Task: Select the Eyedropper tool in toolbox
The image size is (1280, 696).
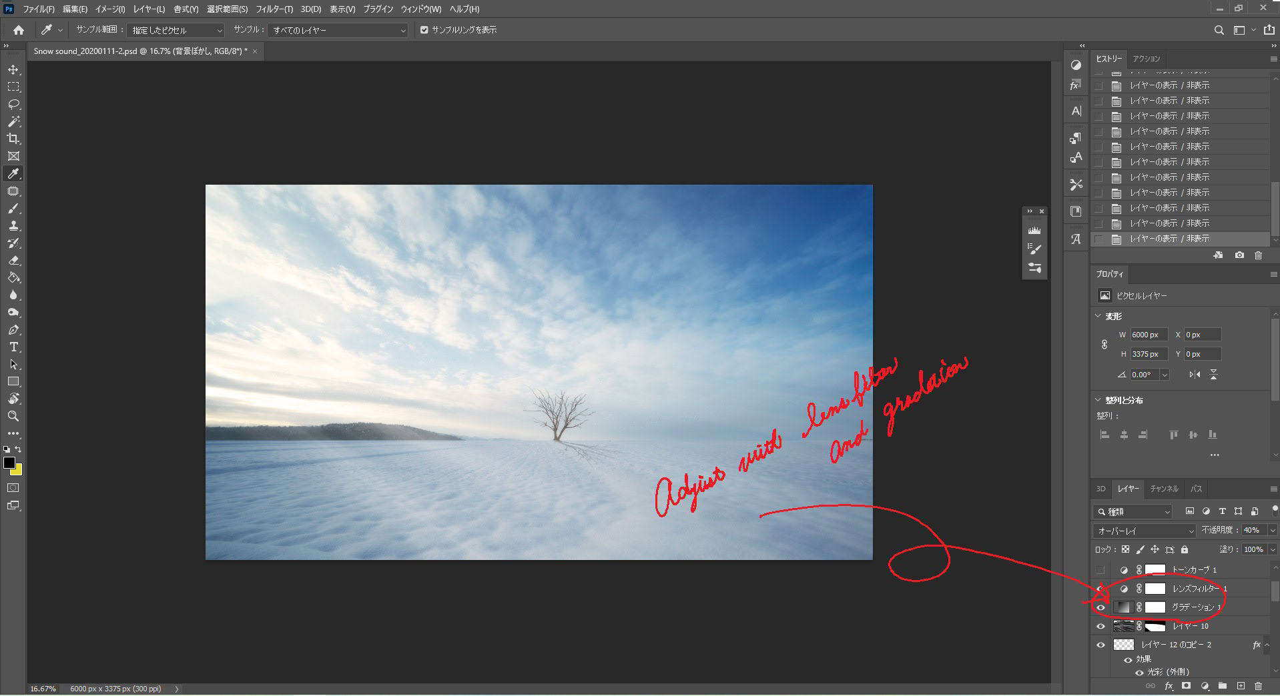Action: 13,173
